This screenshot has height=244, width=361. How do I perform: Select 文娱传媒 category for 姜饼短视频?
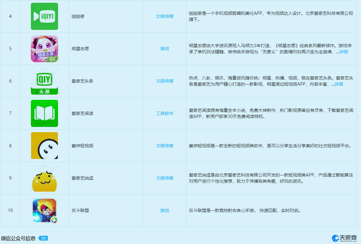pyautogui.click(x=165, y=146)
